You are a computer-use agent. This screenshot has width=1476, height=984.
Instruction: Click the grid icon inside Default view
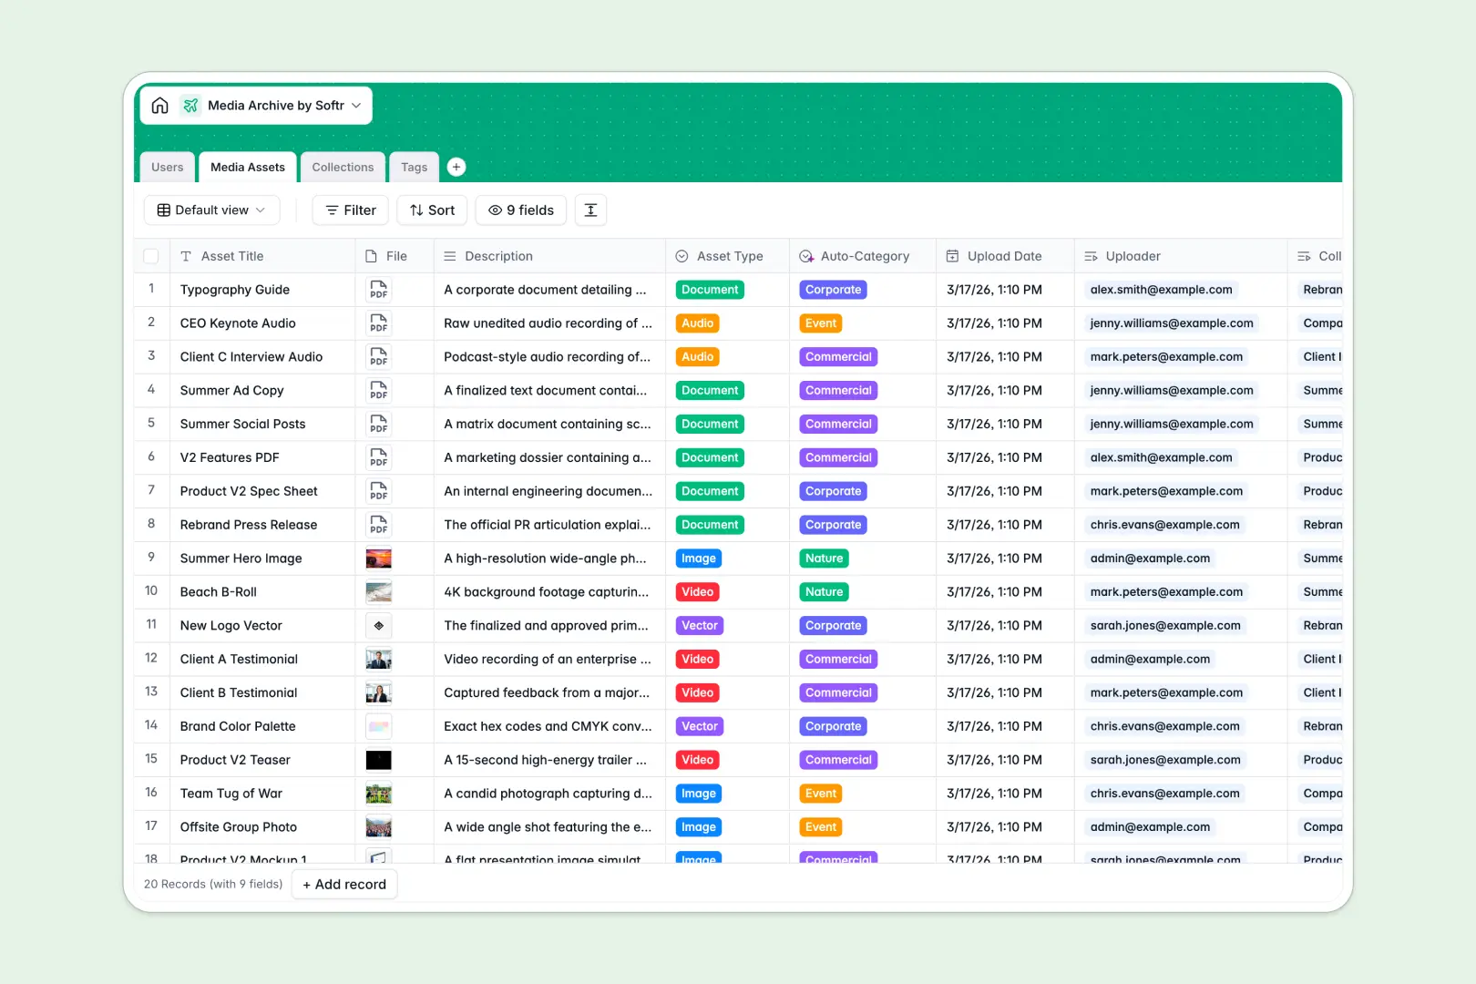pyautogui.click(x=163, y=210)
